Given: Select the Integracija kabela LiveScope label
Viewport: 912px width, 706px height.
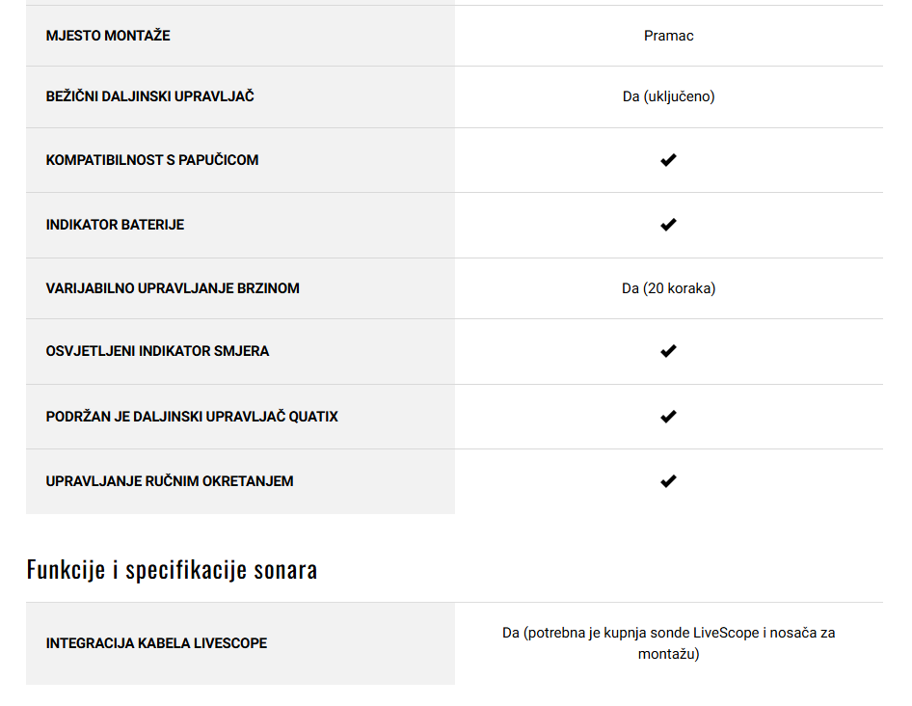Looking at the screenshot, I should click(x=156, y=643).
